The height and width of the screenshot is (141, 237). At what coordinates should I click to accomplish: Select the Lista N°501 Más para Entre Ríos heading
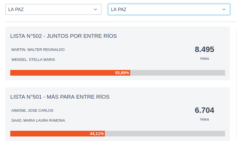(60, 97)
